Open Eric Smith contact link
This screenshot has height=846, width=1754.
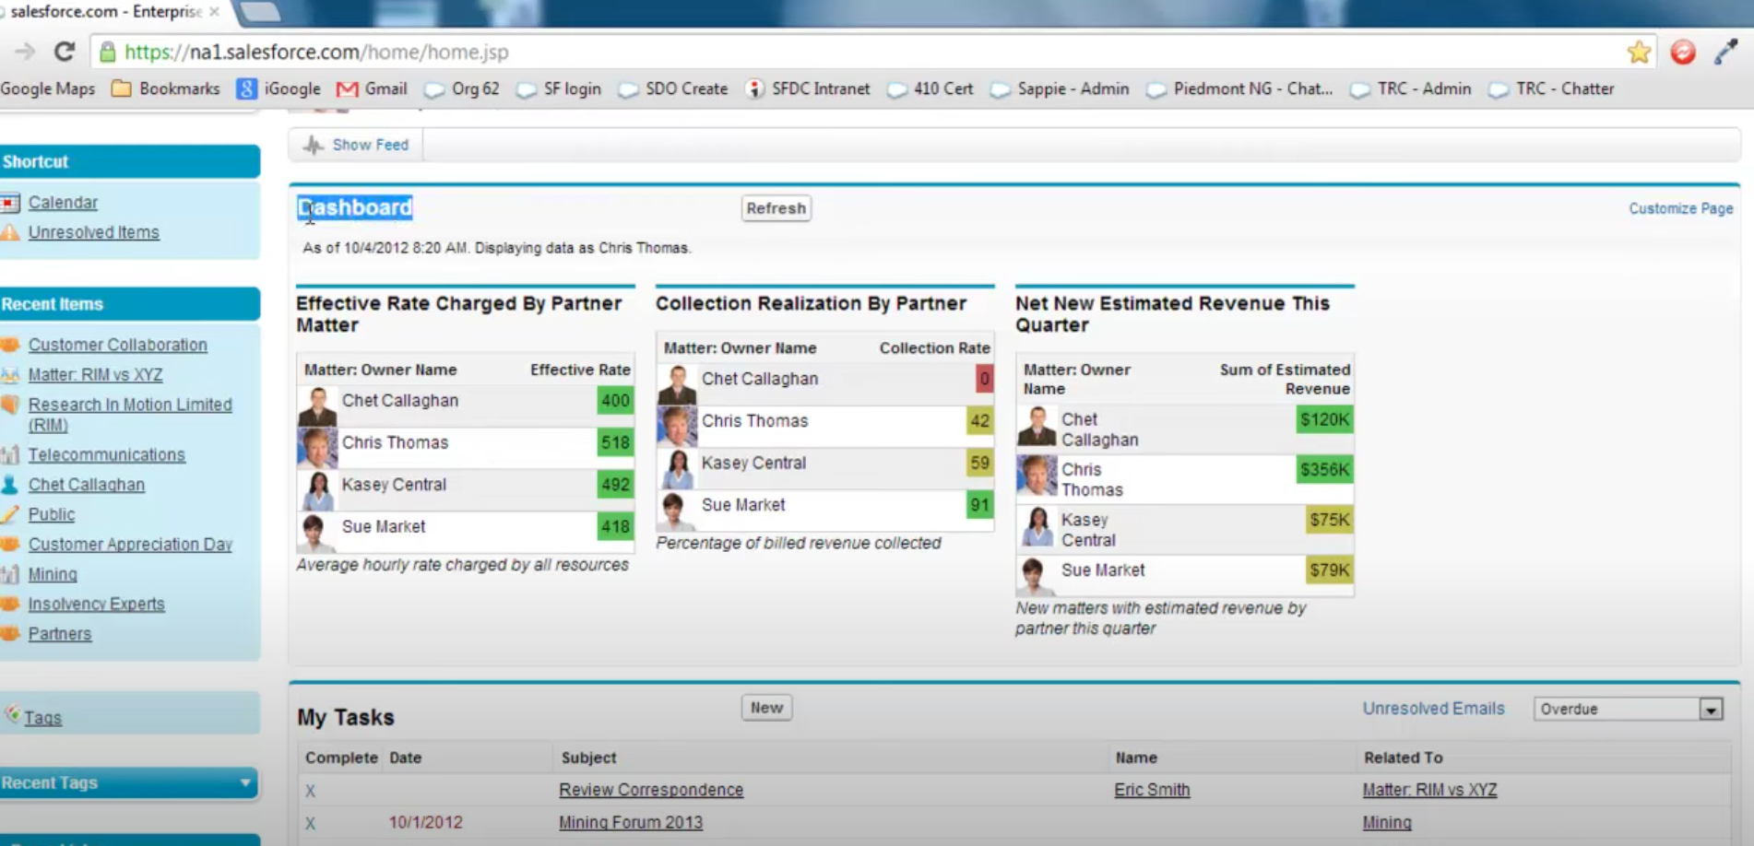[1152, 790]
